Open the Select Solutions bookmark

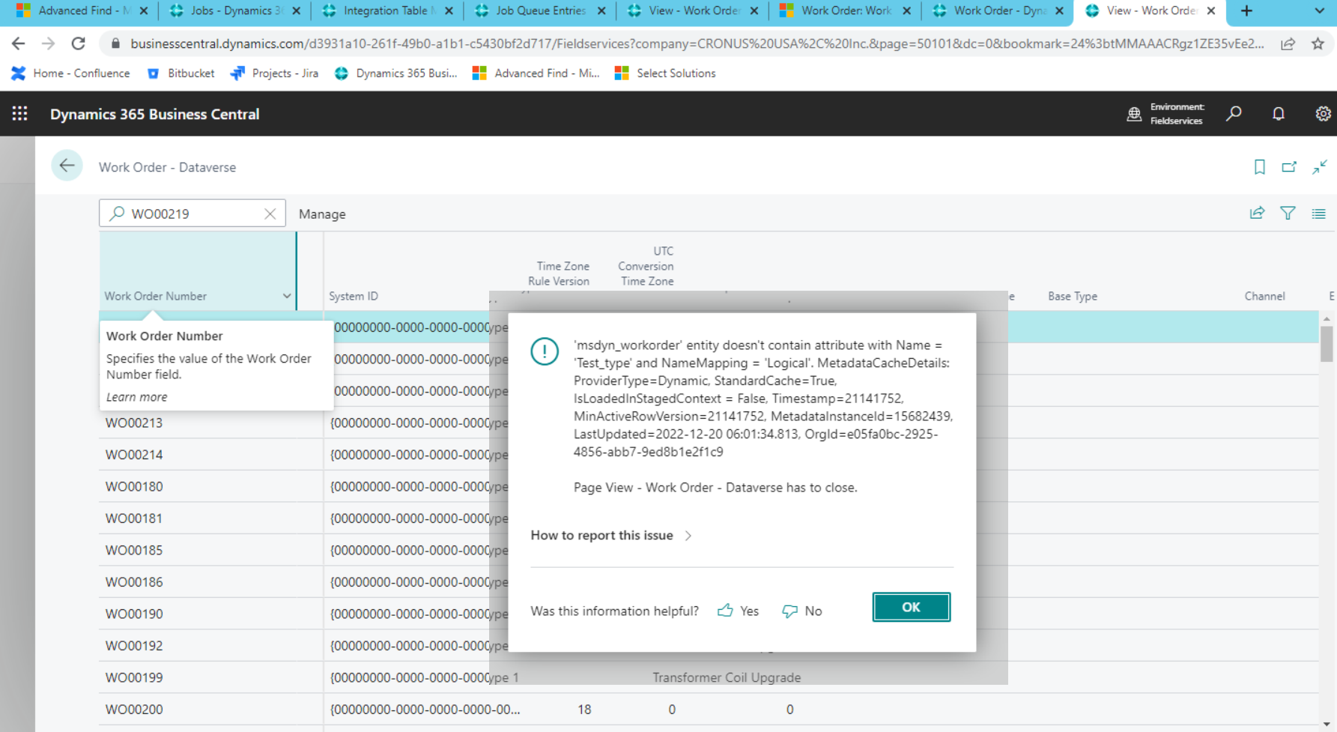(x=664, y=73)
